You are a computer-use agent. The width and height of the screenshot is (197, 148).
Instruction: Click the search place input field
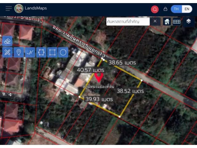click(128, 22)
